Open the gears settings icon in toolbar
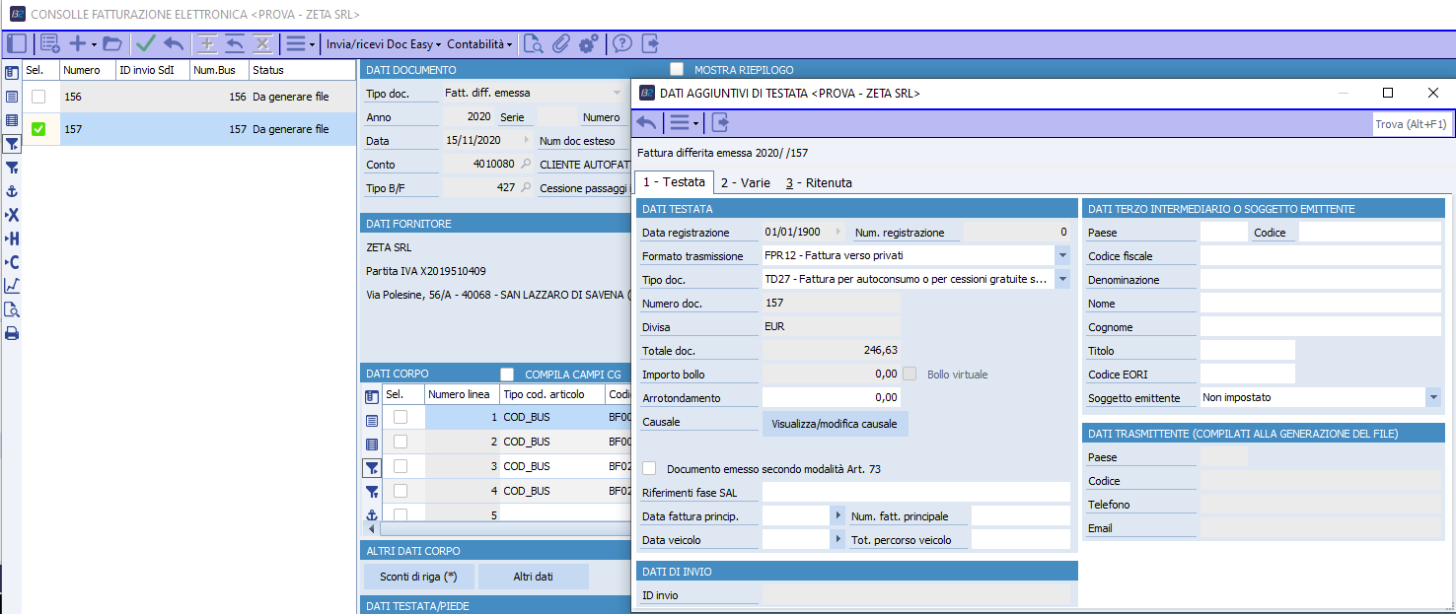Image resolution: width=1456 pixels, height=614 pixels. tap(588, 43)
